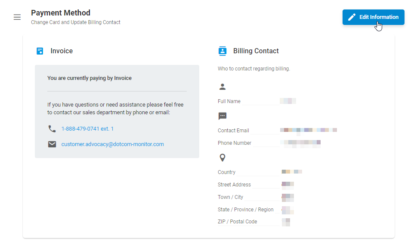Select the Town / City field value

click(x=288, y=197)
